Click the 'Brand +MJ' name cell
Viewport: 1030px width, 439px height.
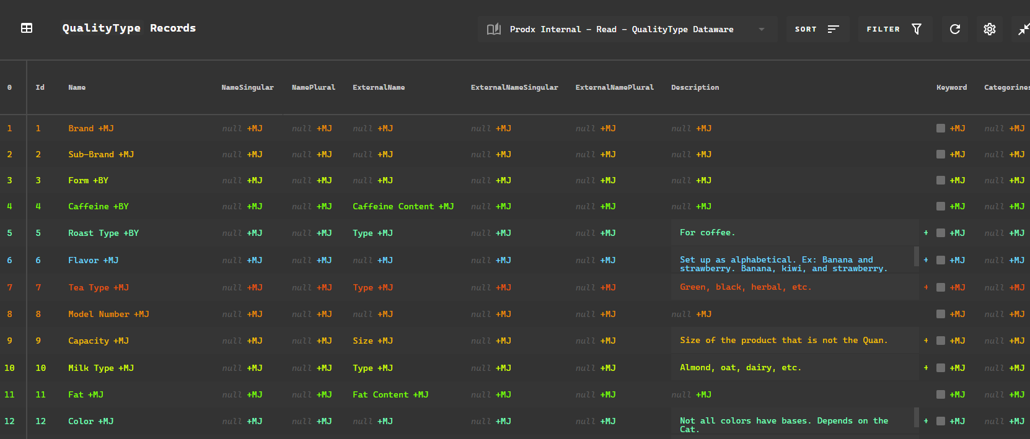coord(91,128)
